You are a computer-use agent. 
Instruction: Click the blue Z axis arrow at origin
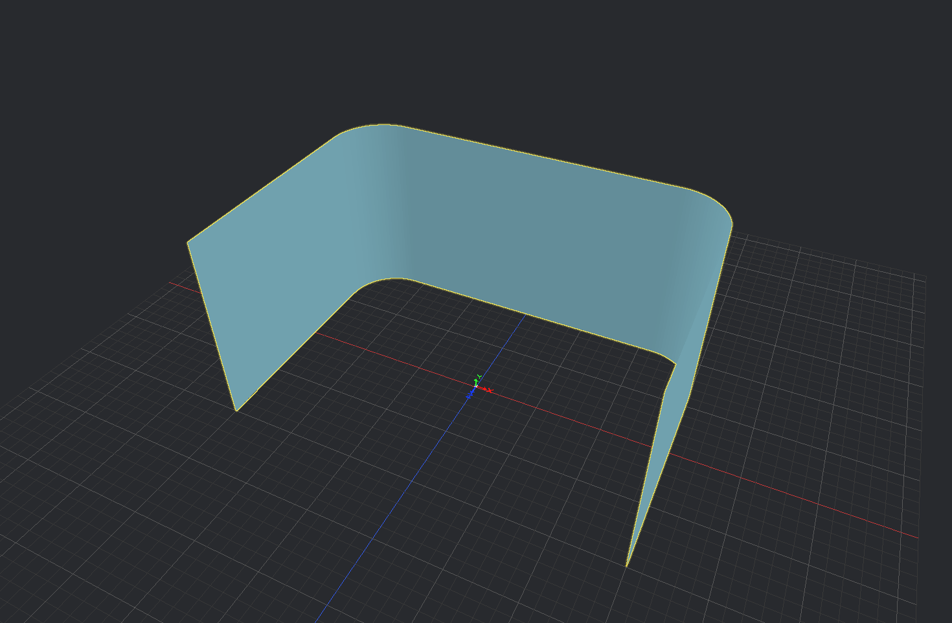471,392
